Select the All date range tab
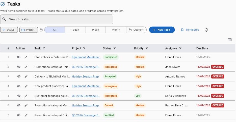 click(x=55, y=30)
